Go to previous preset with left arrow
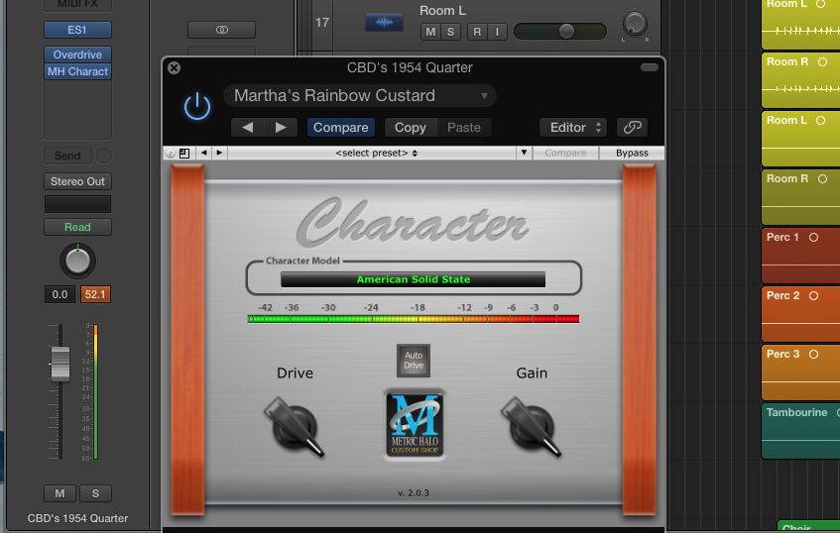The width and height of the screenshot is (840, 533). pyautogui.click(x=248, y=127)
